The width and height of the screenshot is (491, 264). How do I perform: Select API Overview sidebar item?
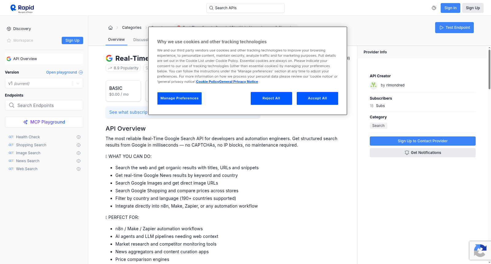[x=44, y=59]
